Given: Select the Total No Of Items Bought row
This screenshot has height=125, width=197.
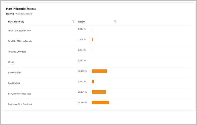Looking at the screenshot, I should click(20, 41).
